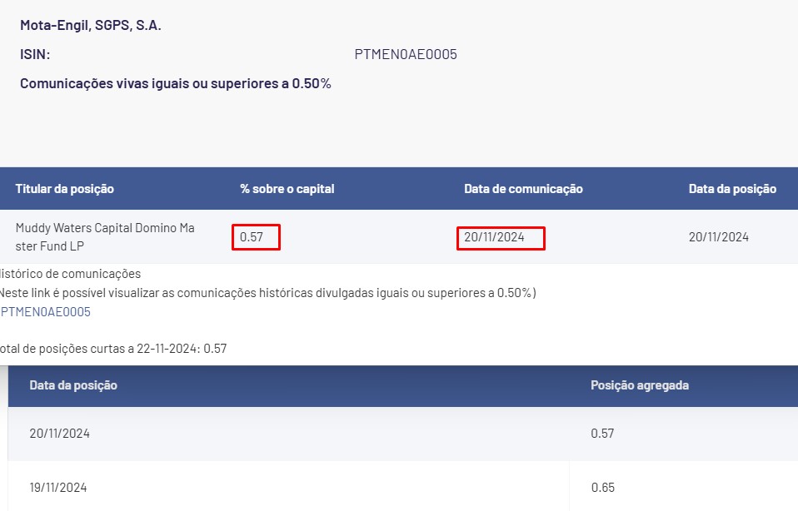Click the 'Histórico de comunicações' text

(x=70, y=273)
